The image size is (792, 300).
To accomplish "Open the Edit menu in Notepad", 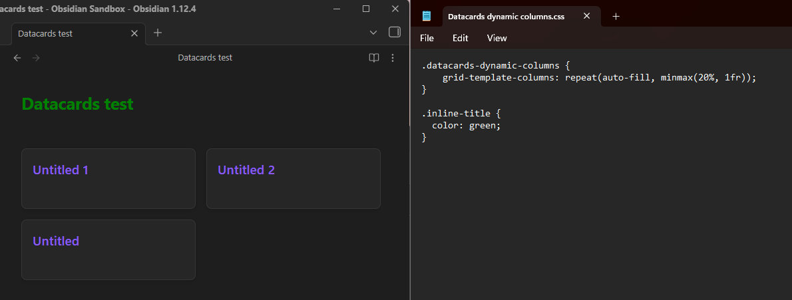I will (461, 39).
